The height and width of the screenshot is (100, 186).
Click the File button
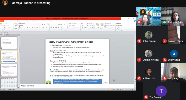point(1,21)
